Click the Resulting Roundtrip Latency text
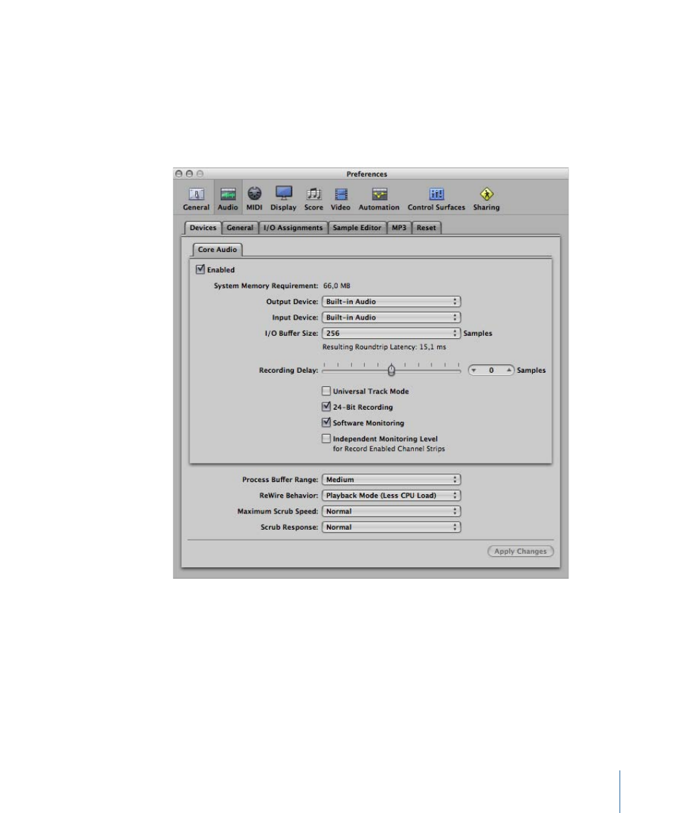 point(384,347)
